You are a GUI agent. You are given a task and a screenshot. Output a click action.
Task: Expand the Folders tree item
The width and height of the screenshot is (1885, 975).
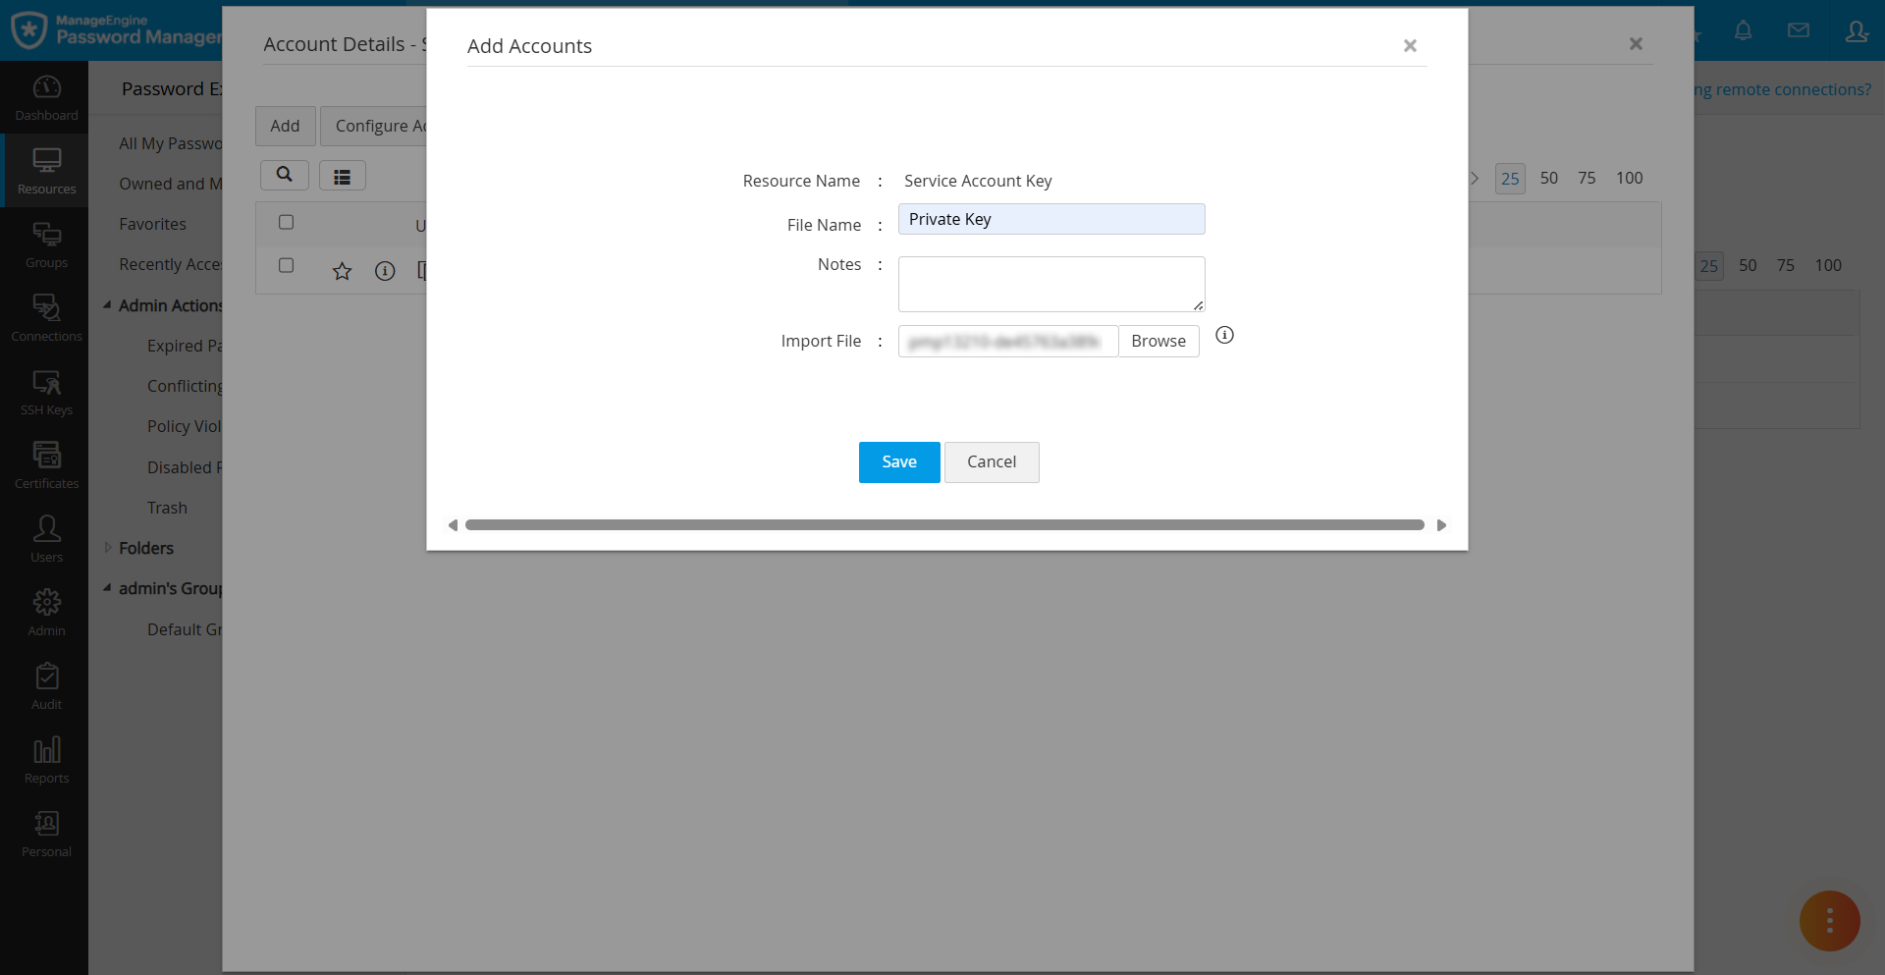[108, 547]
